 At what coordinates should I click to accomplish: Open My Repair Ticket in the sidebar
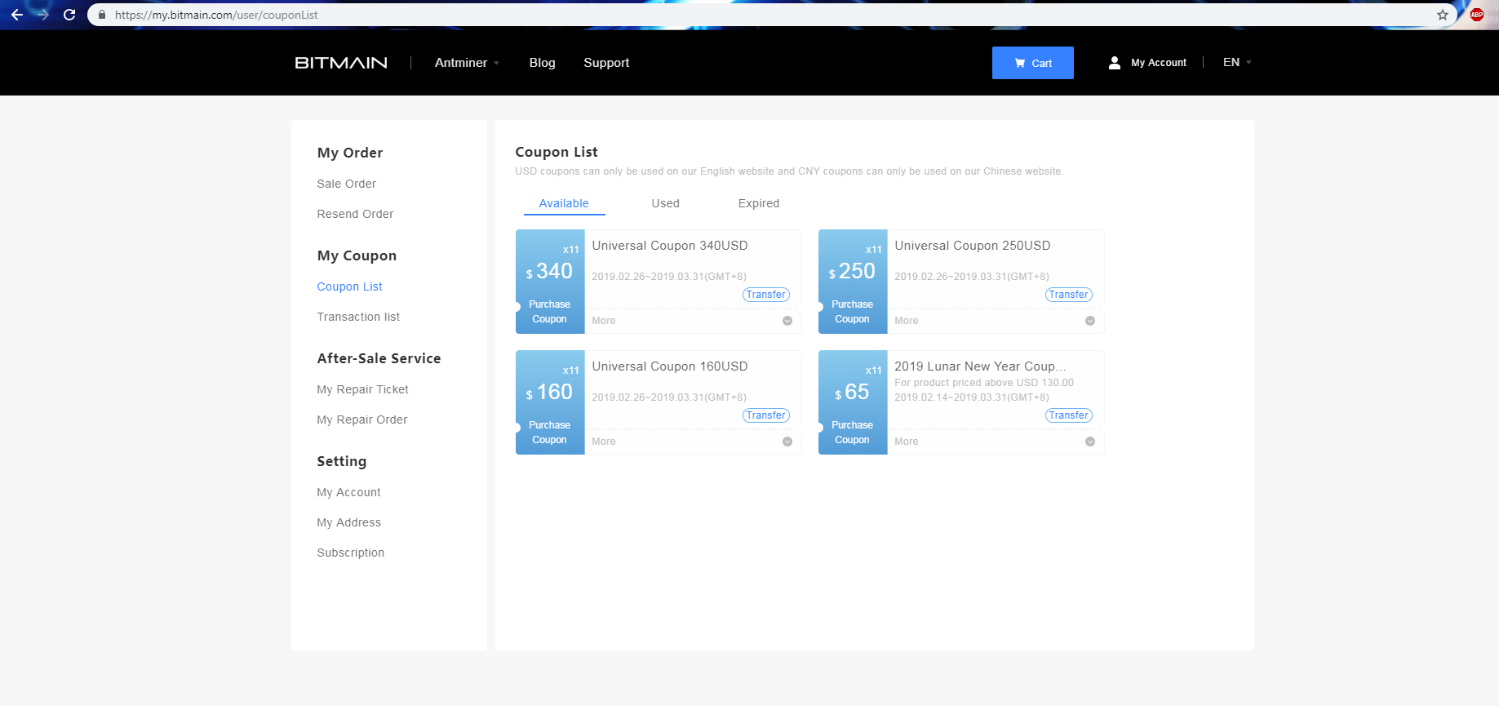362,389
